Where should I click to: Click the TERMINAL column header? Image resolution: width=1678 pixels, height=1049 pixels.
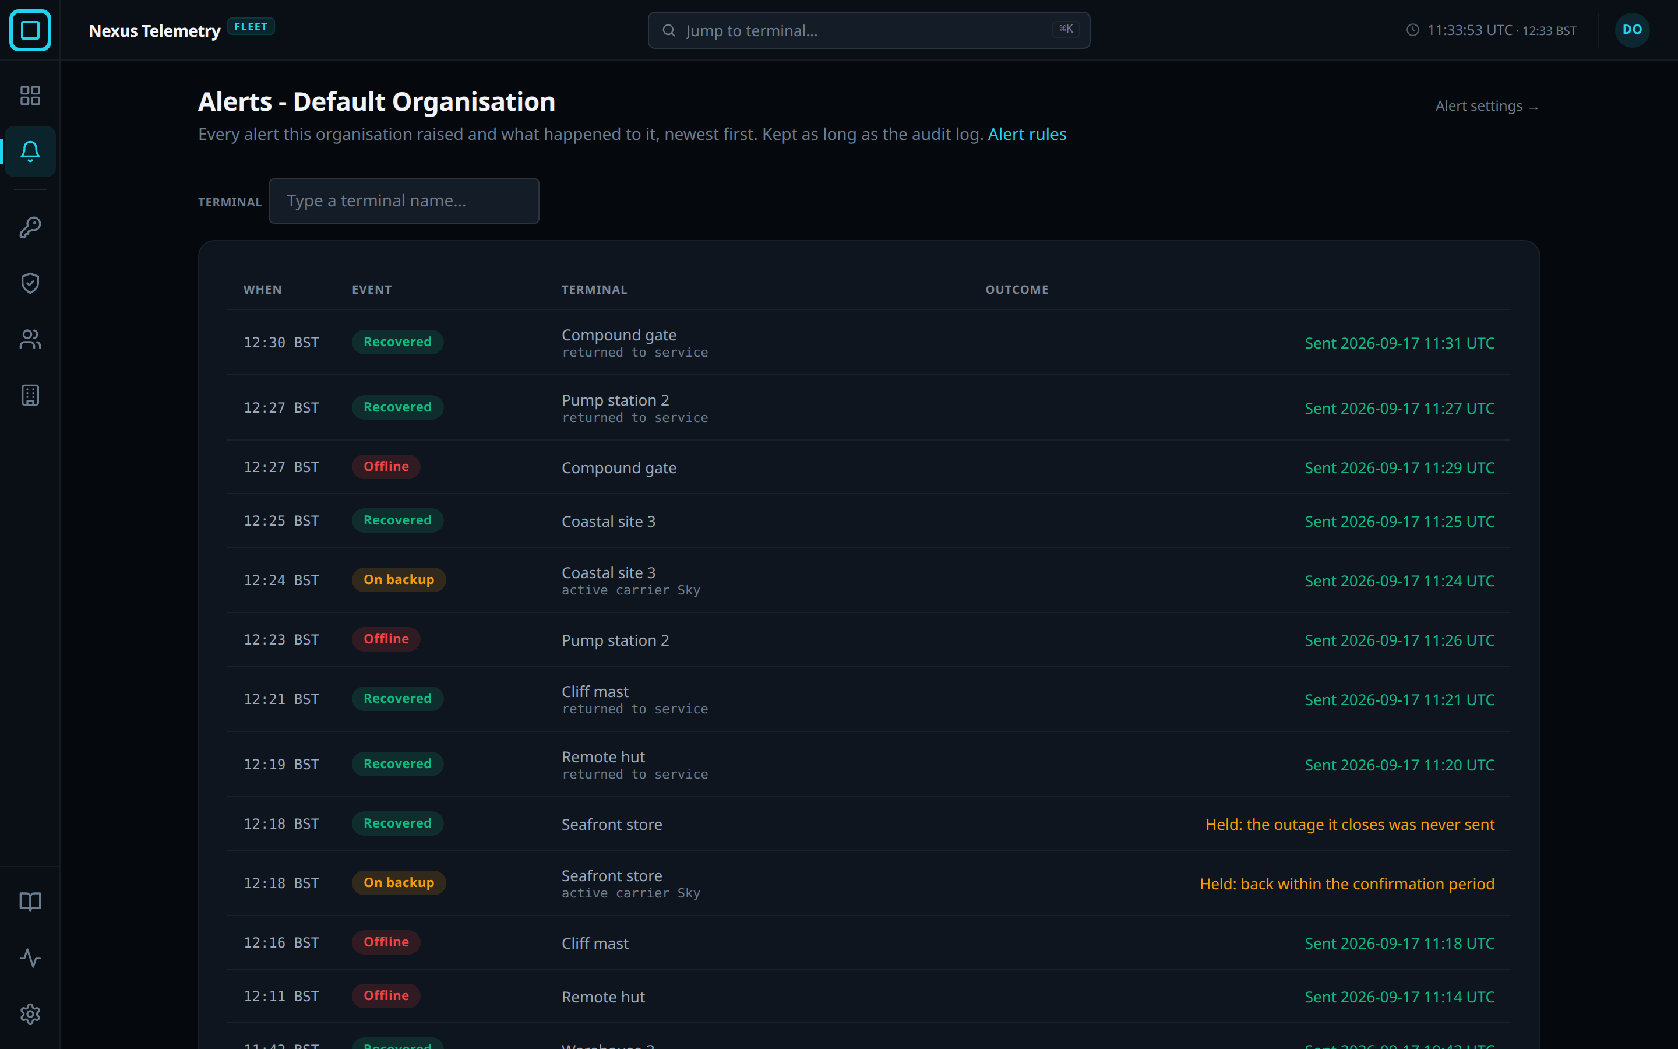tap(594, 289)
